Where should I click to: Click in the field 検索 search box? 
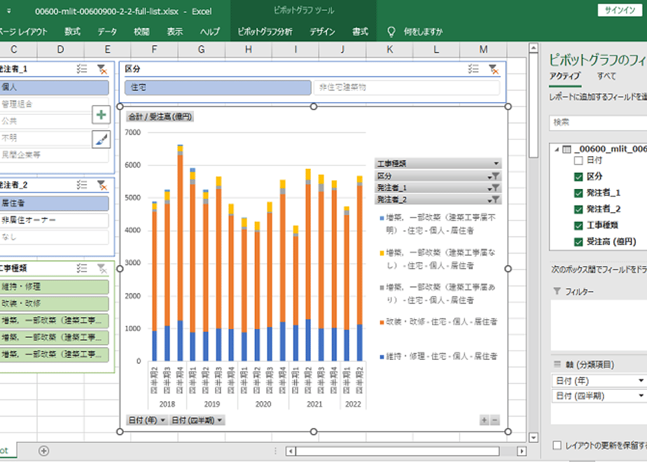coord(598,122)
